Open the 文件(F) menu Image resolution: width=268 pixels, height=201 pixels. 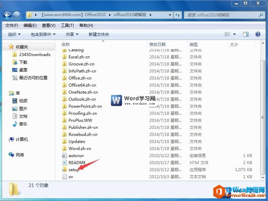click(12, 26)
